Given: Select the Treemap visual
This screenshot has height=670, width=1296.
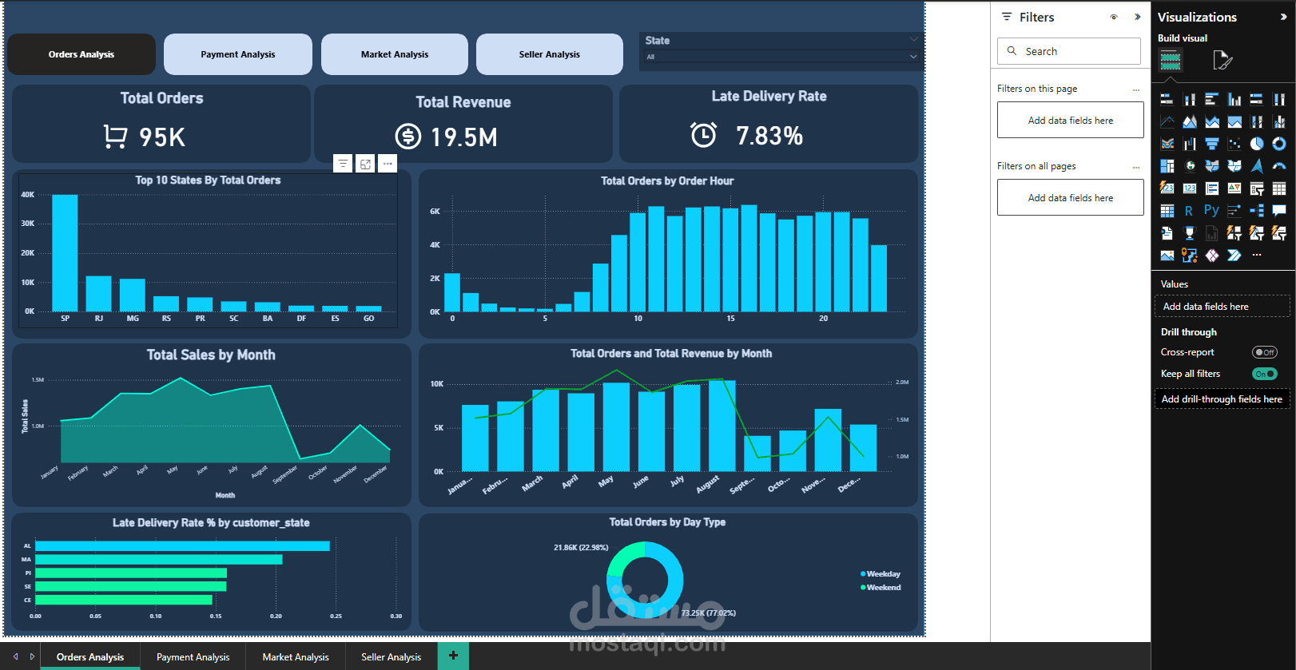Looking at the screenshot, I should coord(1167,166).
